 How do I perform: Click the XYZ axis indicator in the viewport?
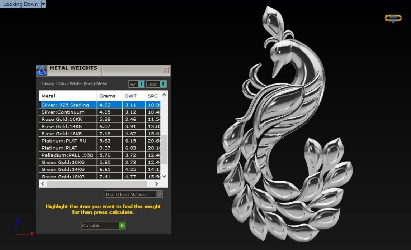pos(24,228)
